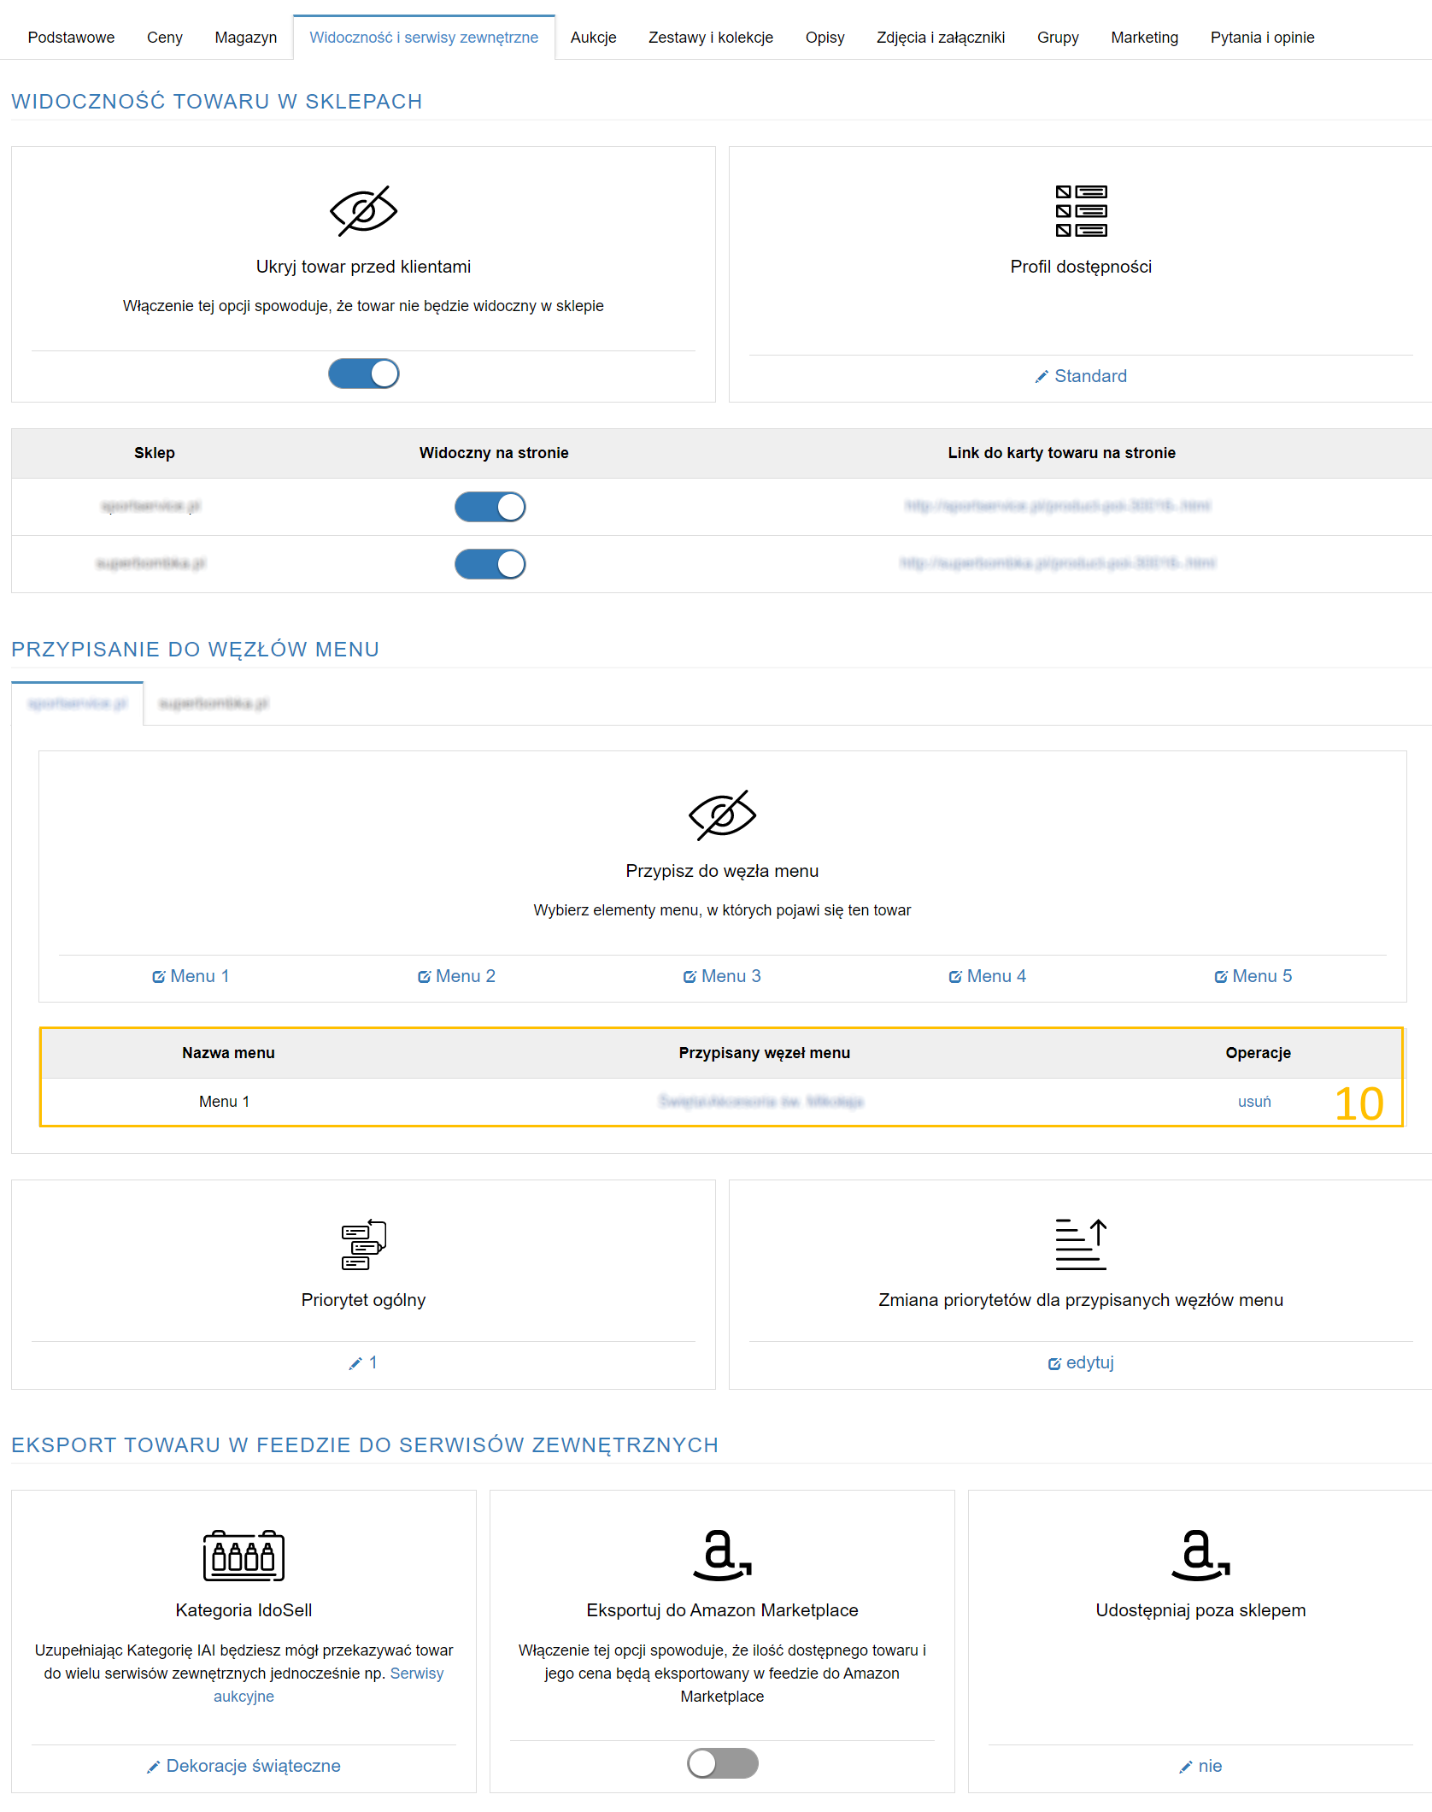Toggle visibility switch for first shop row
Viewport: 1432px width, 1812px height.
(x=490, y=507)
